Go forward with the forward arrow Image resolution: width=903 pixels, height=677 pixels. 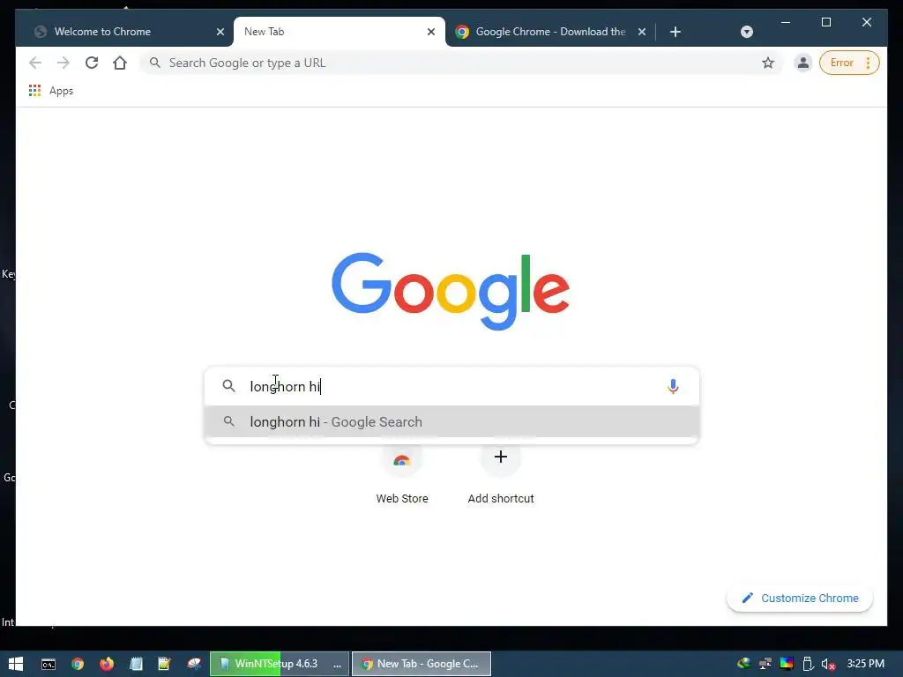click(63, 63)
